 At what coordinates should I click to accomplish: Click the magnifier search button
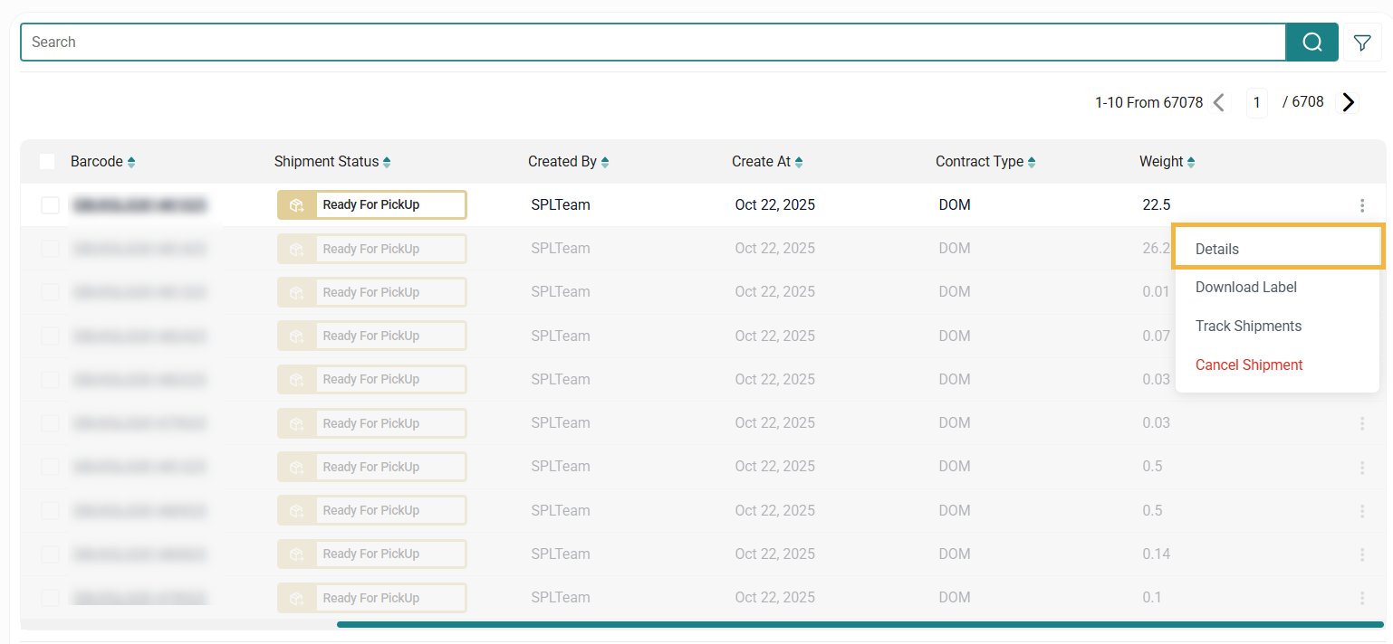1311,42
